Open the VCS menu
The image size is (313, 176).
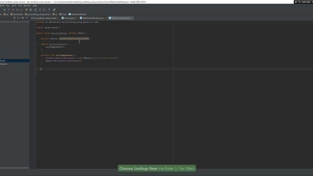(x=20, y=5)
